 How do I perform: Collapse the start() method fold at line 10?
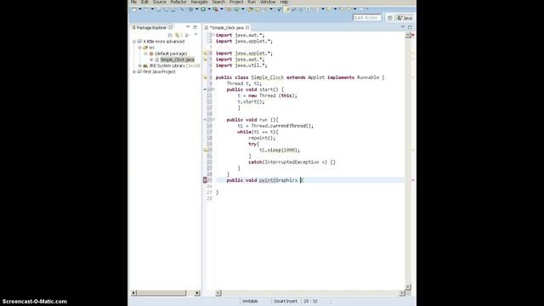(x=213, y=89)
